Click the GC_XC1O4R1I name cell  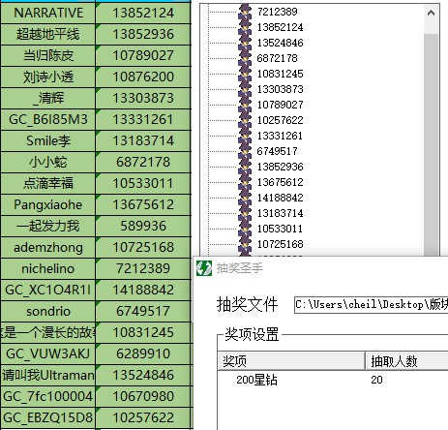(x=48, y=290)
